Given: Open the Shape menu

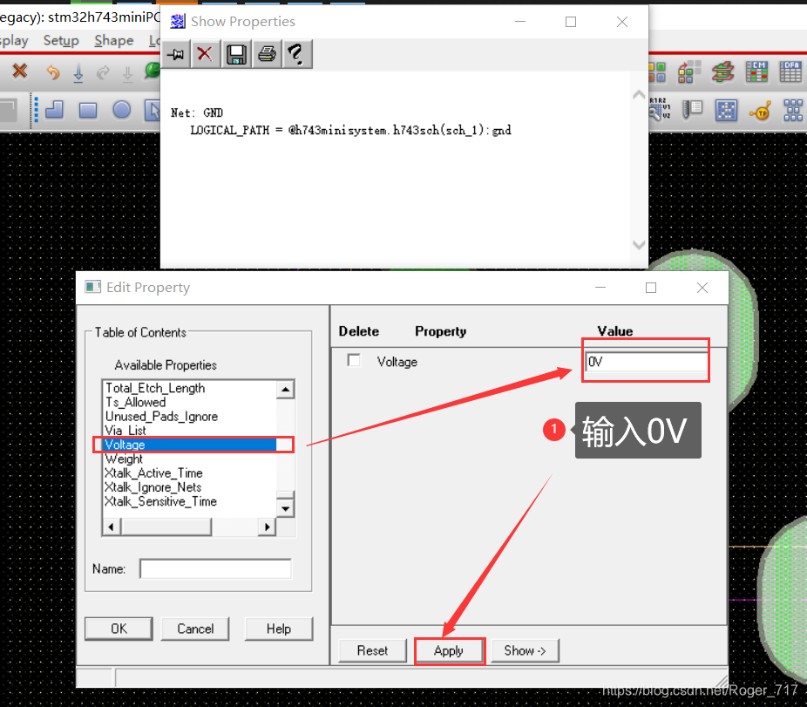Looking at the screenshot, I should (x=113, y=41).
